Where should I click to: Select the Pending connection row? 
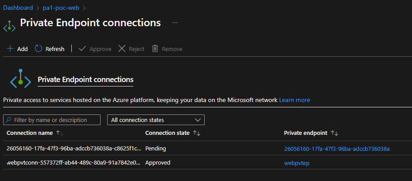[74, 149]
